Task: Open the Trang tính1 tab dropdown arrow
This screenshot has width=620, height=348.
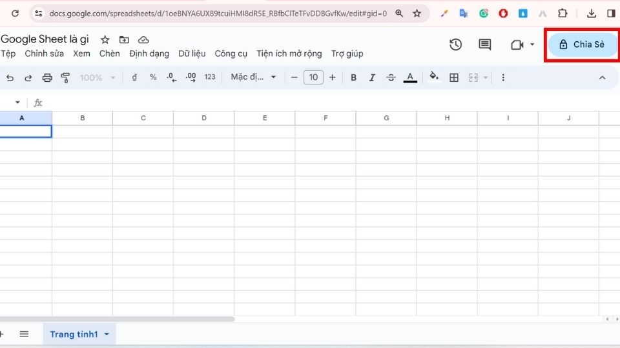Action: pyautogui.click(x=107, y=334)
